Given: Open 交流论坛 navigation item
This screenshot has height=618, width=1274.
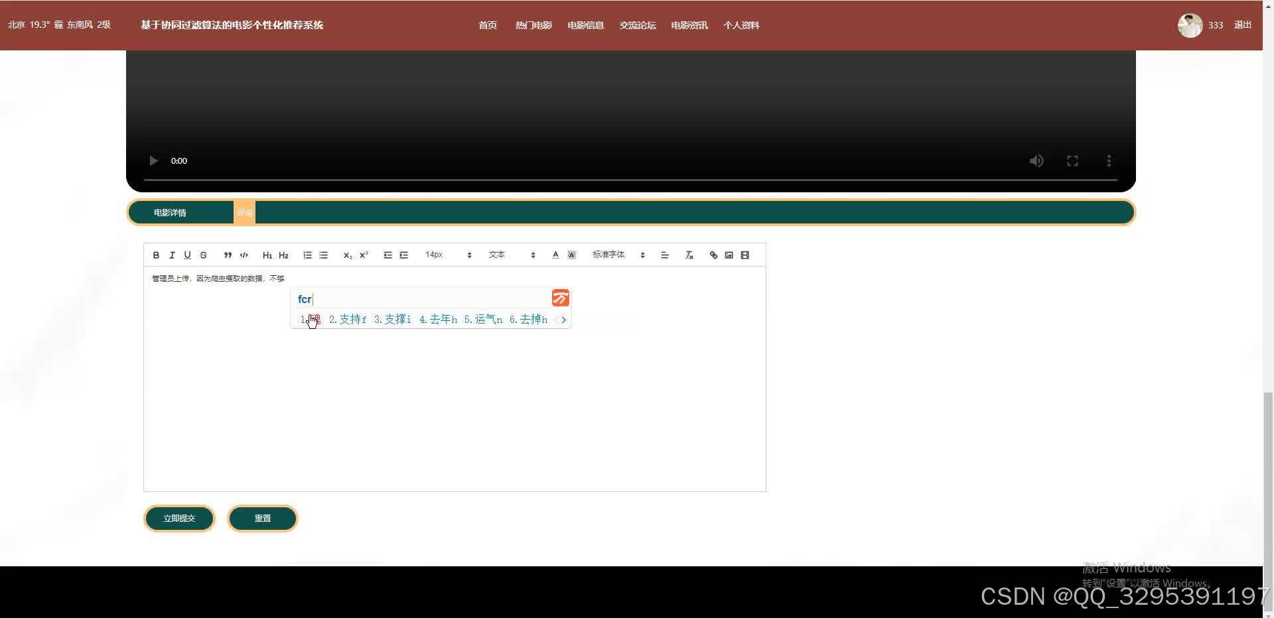Looking at the screenshot, I should 637,25.
